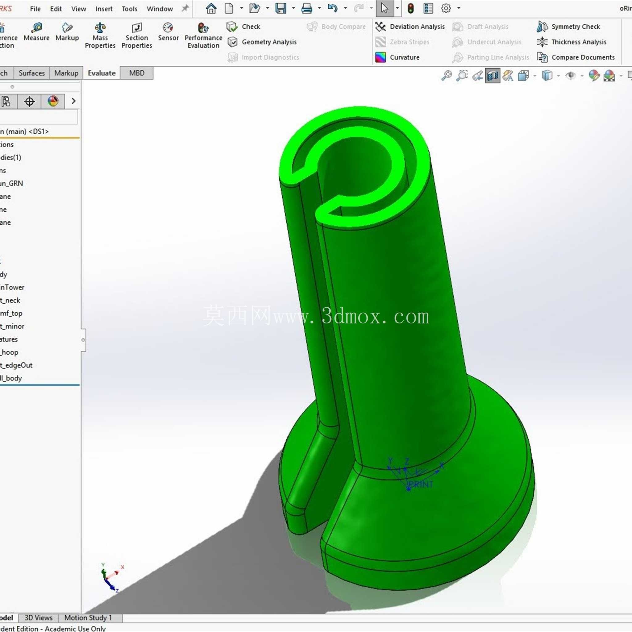Toggle the Section View
This screenshot has width=632, height=632.
(x=493, y=76)
